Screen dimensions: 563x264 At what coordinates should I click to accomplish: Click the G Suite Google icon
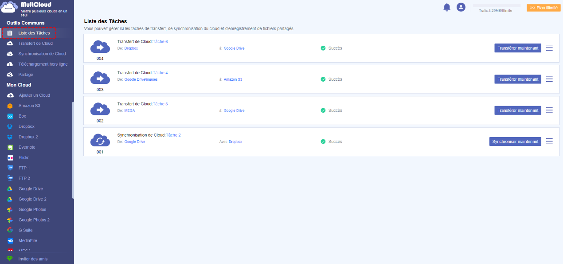(10, 230)
